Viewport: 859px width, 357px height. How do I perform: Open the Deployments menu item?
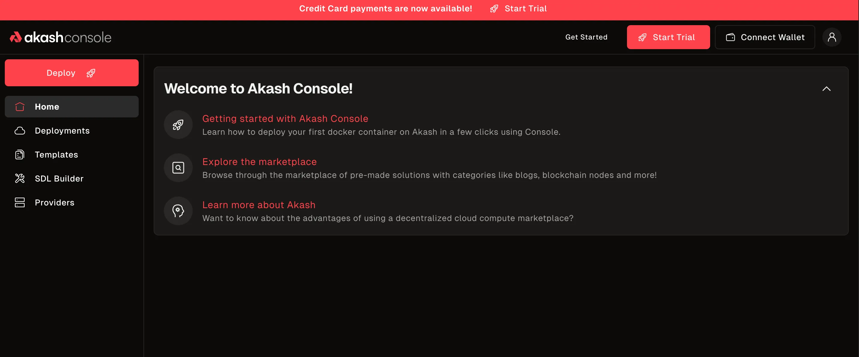[62, 131]
